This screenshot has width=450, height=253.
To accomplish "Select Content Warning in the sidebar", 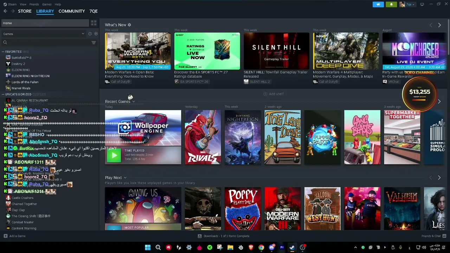I will pyautogui.click(x=24, y=228).
